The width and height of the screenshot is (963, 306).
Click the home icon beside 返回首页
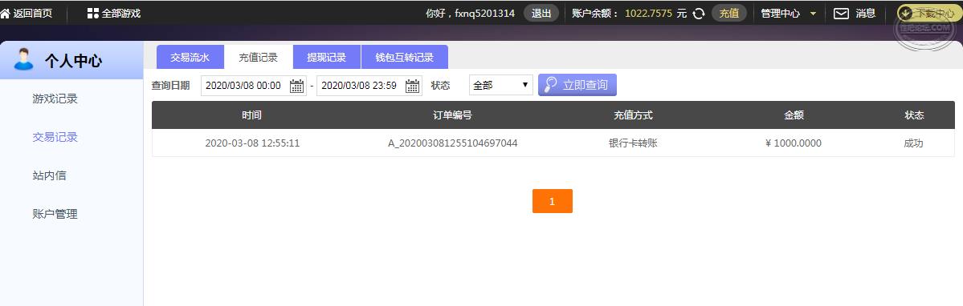click(x=5, y=13)
